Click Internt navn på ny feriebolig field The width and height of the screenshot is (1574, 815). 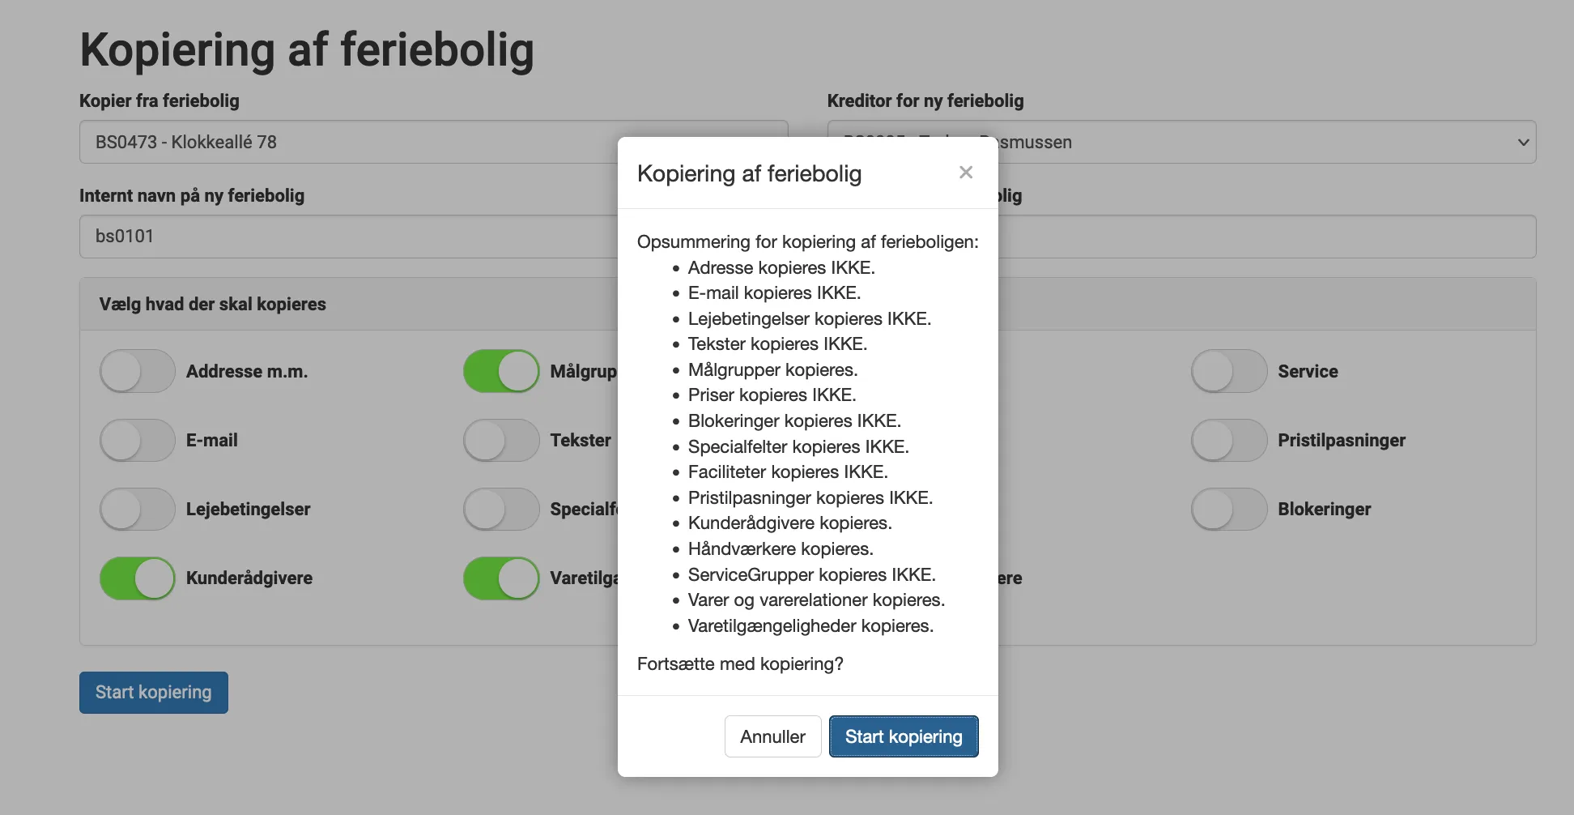click(348, 237)
